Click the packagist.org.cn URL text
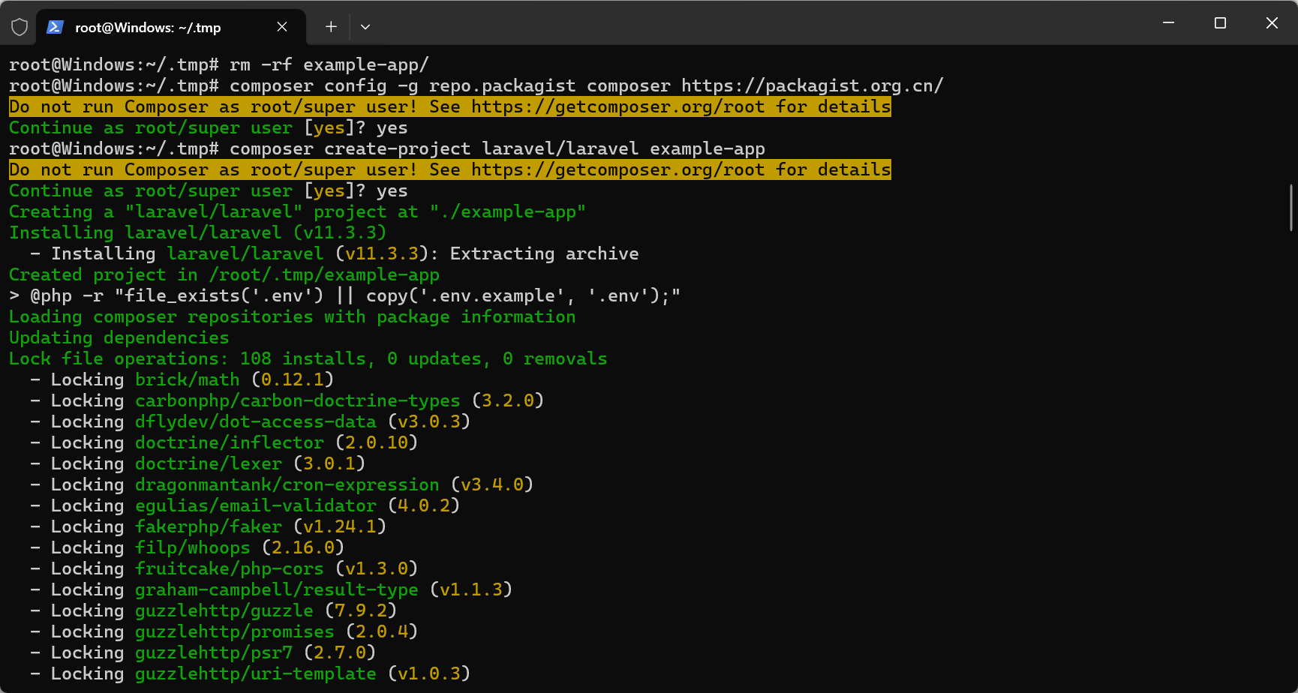 coord(813,85)
